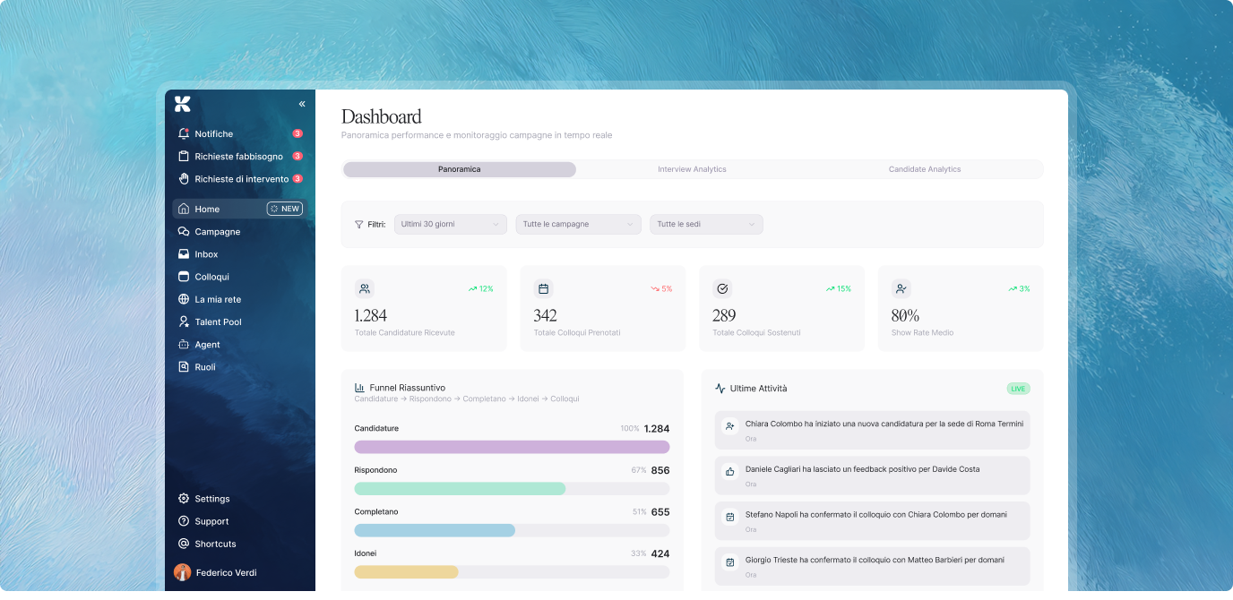The height and width of the screenshot is (600, 1233).
Task: Open the Inbox tray icon
Action: tap(184, 254)
